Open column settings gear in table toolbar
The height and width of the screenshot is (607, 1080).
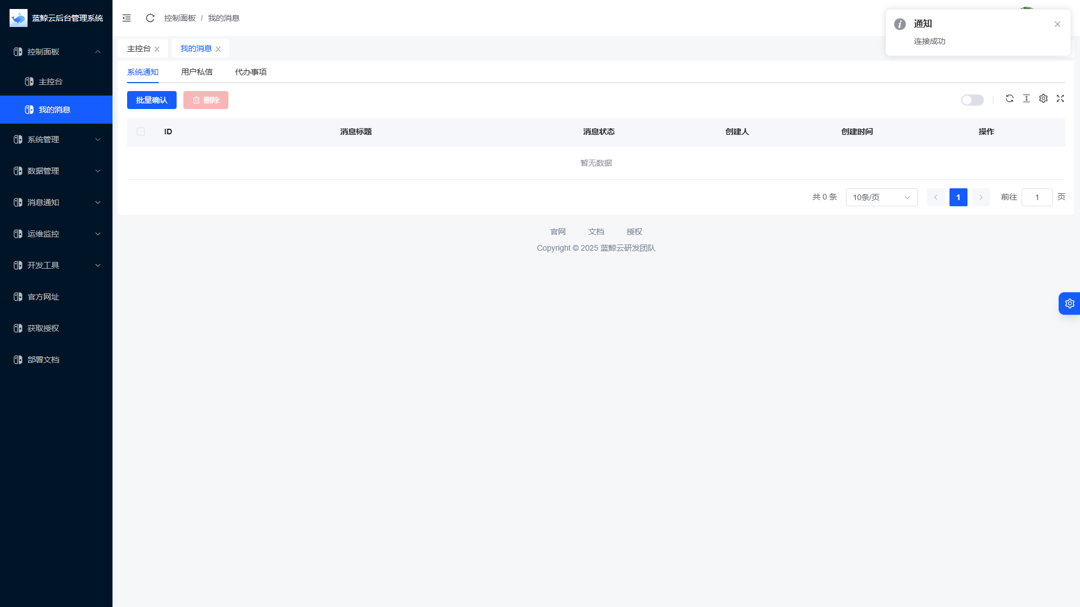1043,98
